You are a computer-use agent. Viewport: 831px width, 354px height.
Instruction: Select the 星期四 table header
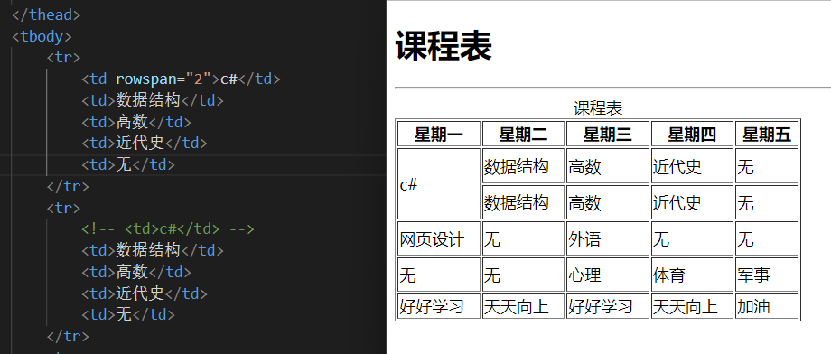[692, 134]
